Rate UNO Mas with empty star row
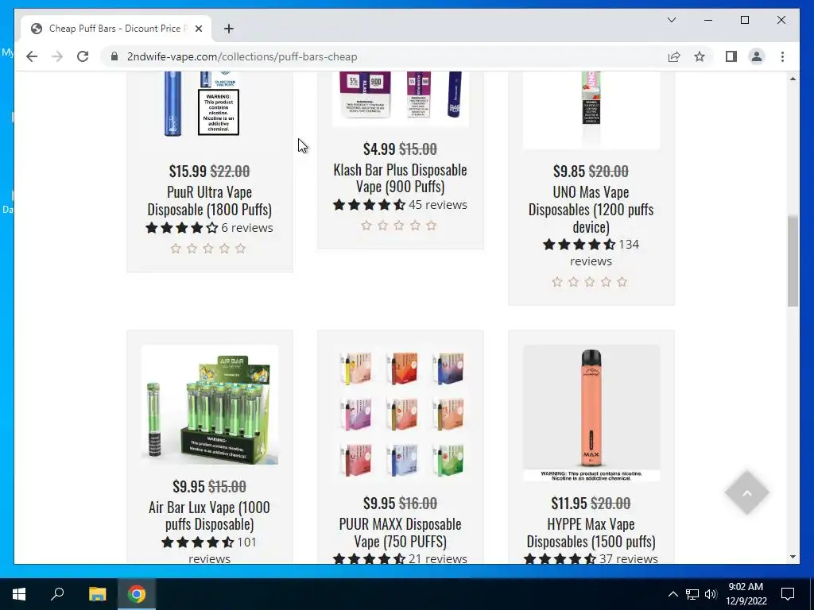The image size is (814, 610). 590,282
